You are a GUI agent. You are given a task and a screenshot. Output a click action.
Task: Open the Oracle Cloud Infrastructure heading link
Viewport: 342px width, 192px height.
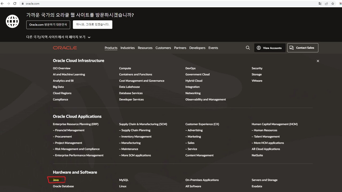[79, 61]
